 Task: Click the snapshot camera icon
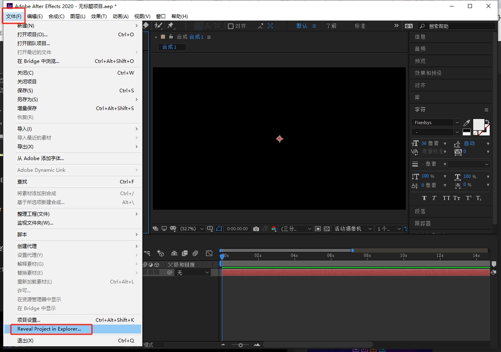(x=256, y=229)
